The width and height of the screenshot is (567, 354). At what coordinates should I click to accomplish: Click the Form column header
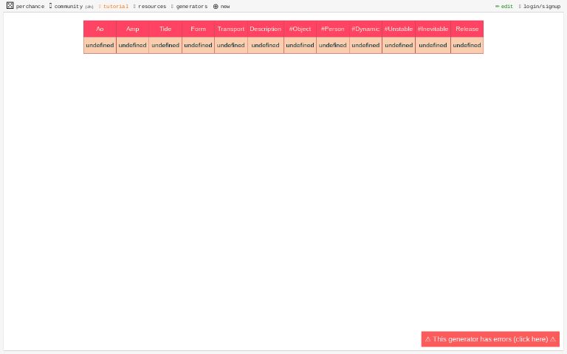click(198, 29)
